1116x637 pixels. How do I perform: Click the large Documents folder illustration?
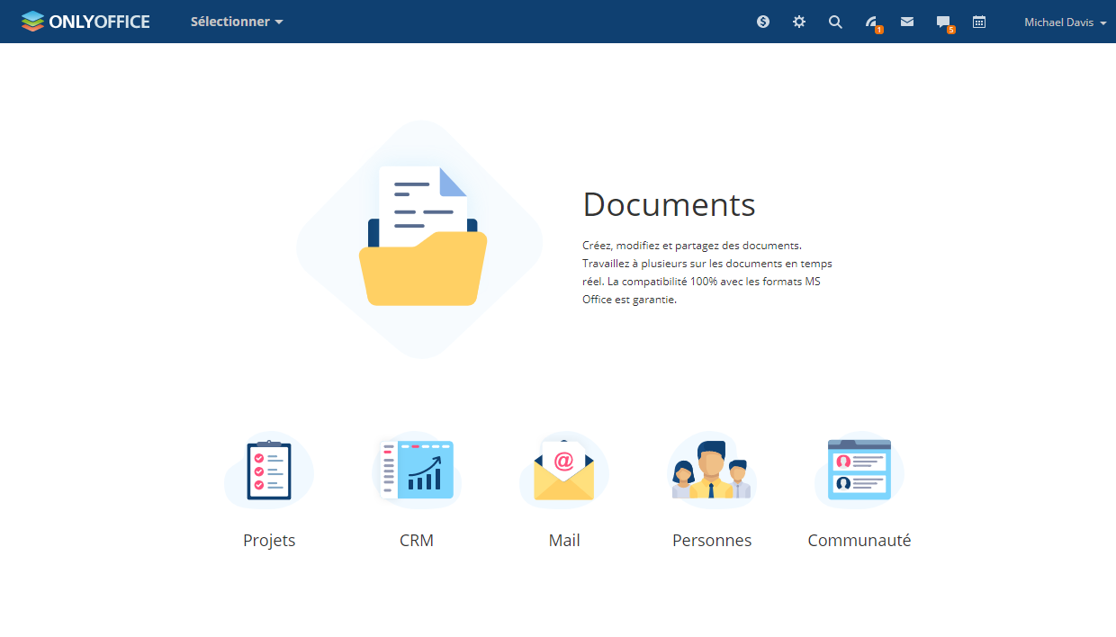tap(421, 238)
